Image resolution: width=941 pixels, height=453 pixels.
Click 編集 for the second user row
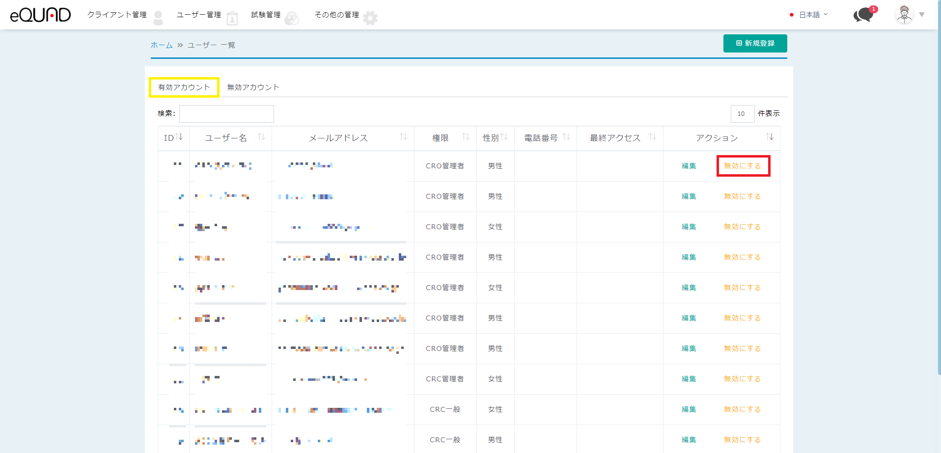[x=689, y=196]
